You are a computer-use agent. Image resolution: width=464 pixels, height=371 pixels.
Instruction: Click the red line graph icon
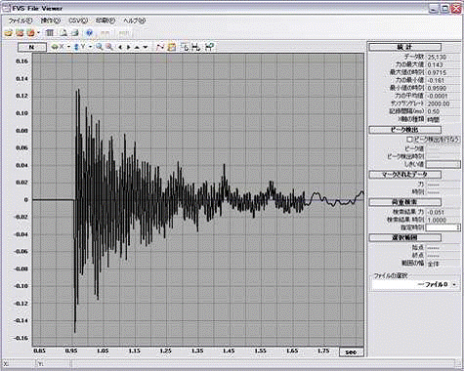click(159, 47)
